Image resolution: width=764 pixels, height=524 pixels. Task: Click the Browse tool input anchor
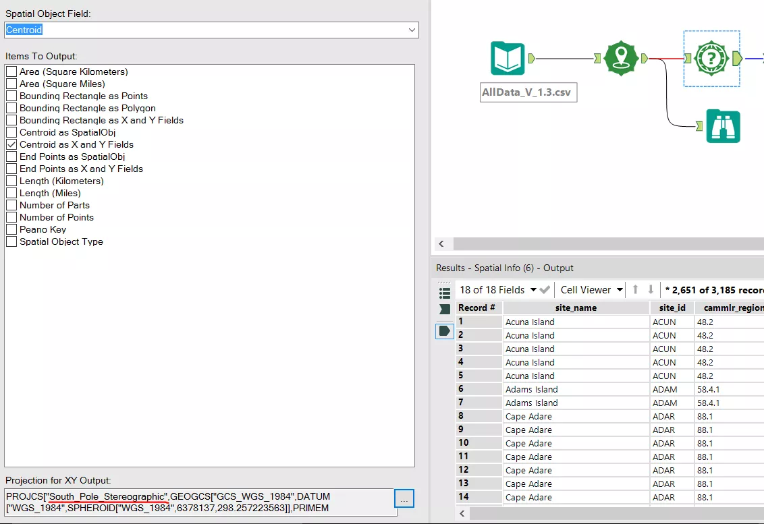click(x=700, y=126)
